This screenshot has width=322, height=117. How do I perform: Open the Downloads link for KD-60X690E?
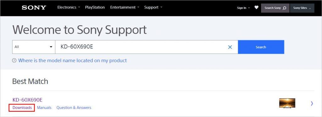tap(22, 108)
